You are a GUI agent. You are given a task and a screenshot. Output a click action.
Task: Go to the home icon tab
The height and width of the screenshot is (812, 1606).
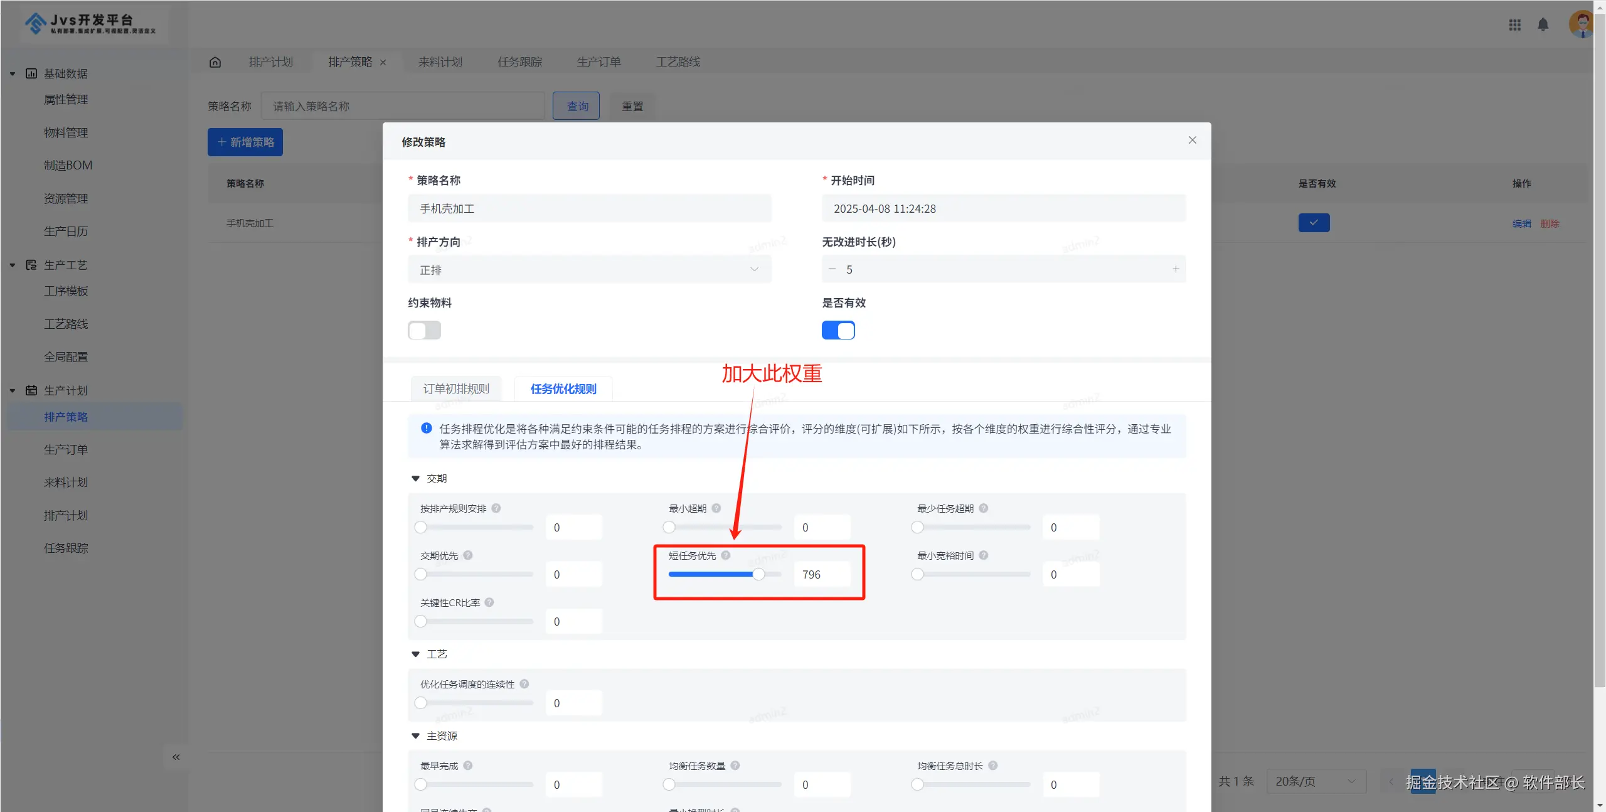215,62
